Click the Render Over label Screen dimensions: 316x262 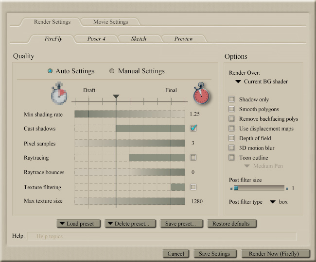tap(244, 73)
